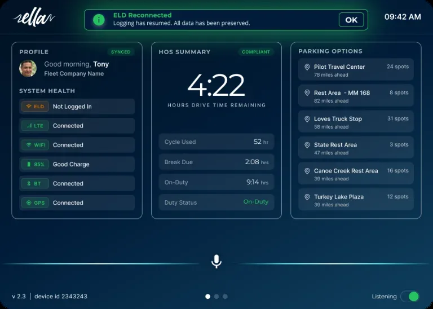The width and height of the screenshot is (433, 309).
Task: Click Tony's profile photo
Action: [28, 68]
